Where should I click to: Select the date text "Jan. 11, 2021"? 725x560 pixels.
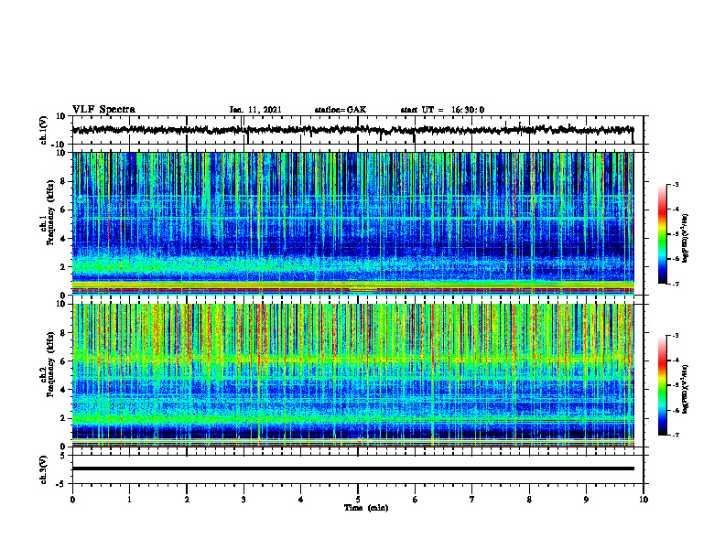coord(255,110)
